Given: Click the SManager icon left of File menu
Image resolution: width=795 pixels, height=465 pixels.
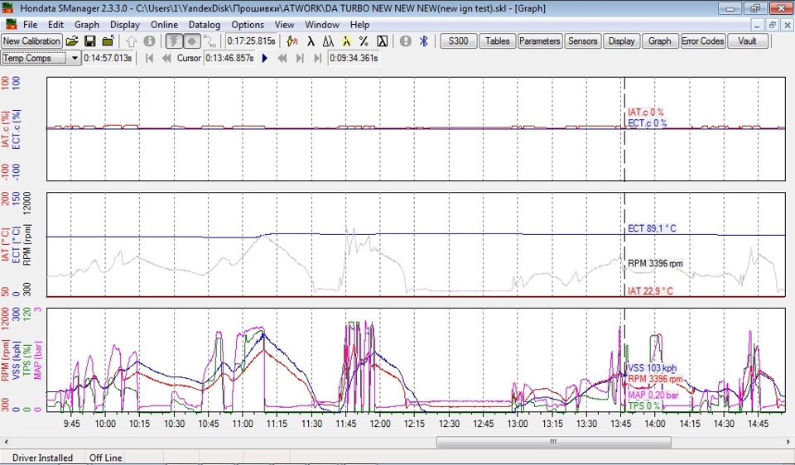Looking at the screenshot, I should point(11,25).
